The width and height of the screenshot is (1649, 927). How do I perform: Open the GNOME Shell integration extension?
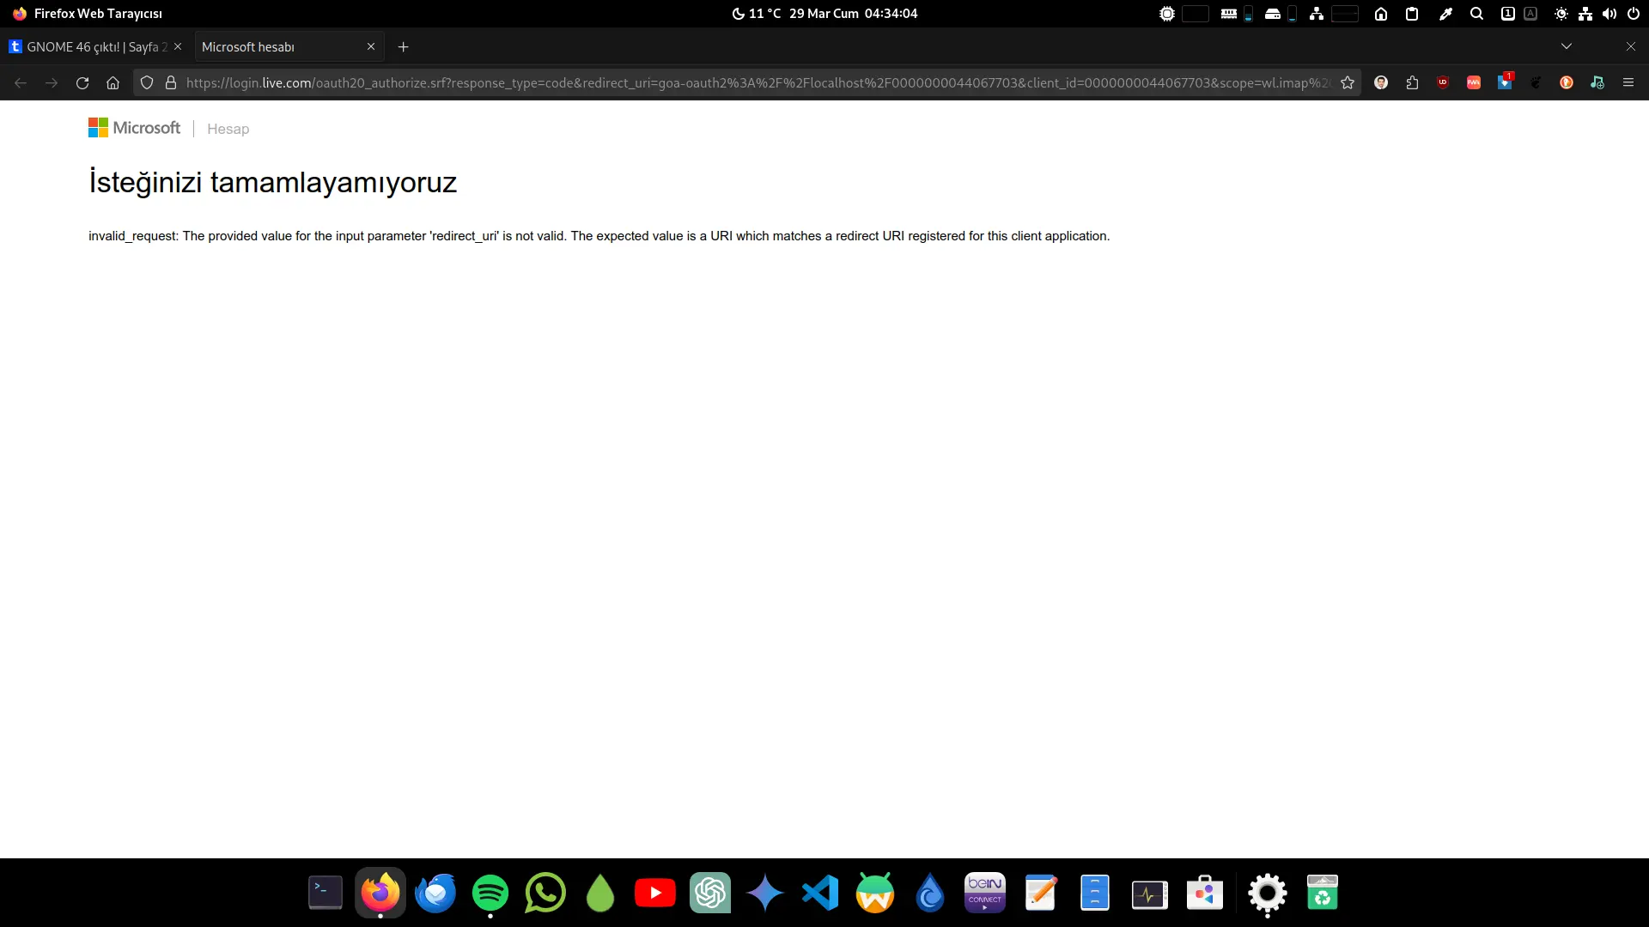point(1536,82)
